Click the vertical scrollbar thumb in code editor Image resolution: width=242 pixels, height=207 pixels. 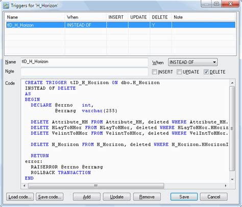(232, 129)
